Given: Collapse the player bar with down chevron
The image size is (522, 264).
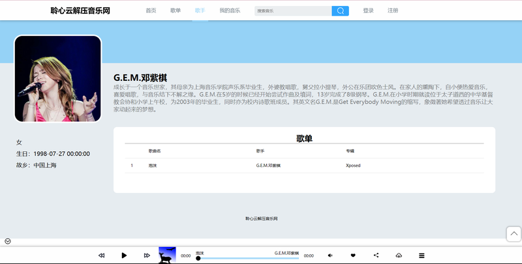Looking at the screenshot, I should pos(8,241).
